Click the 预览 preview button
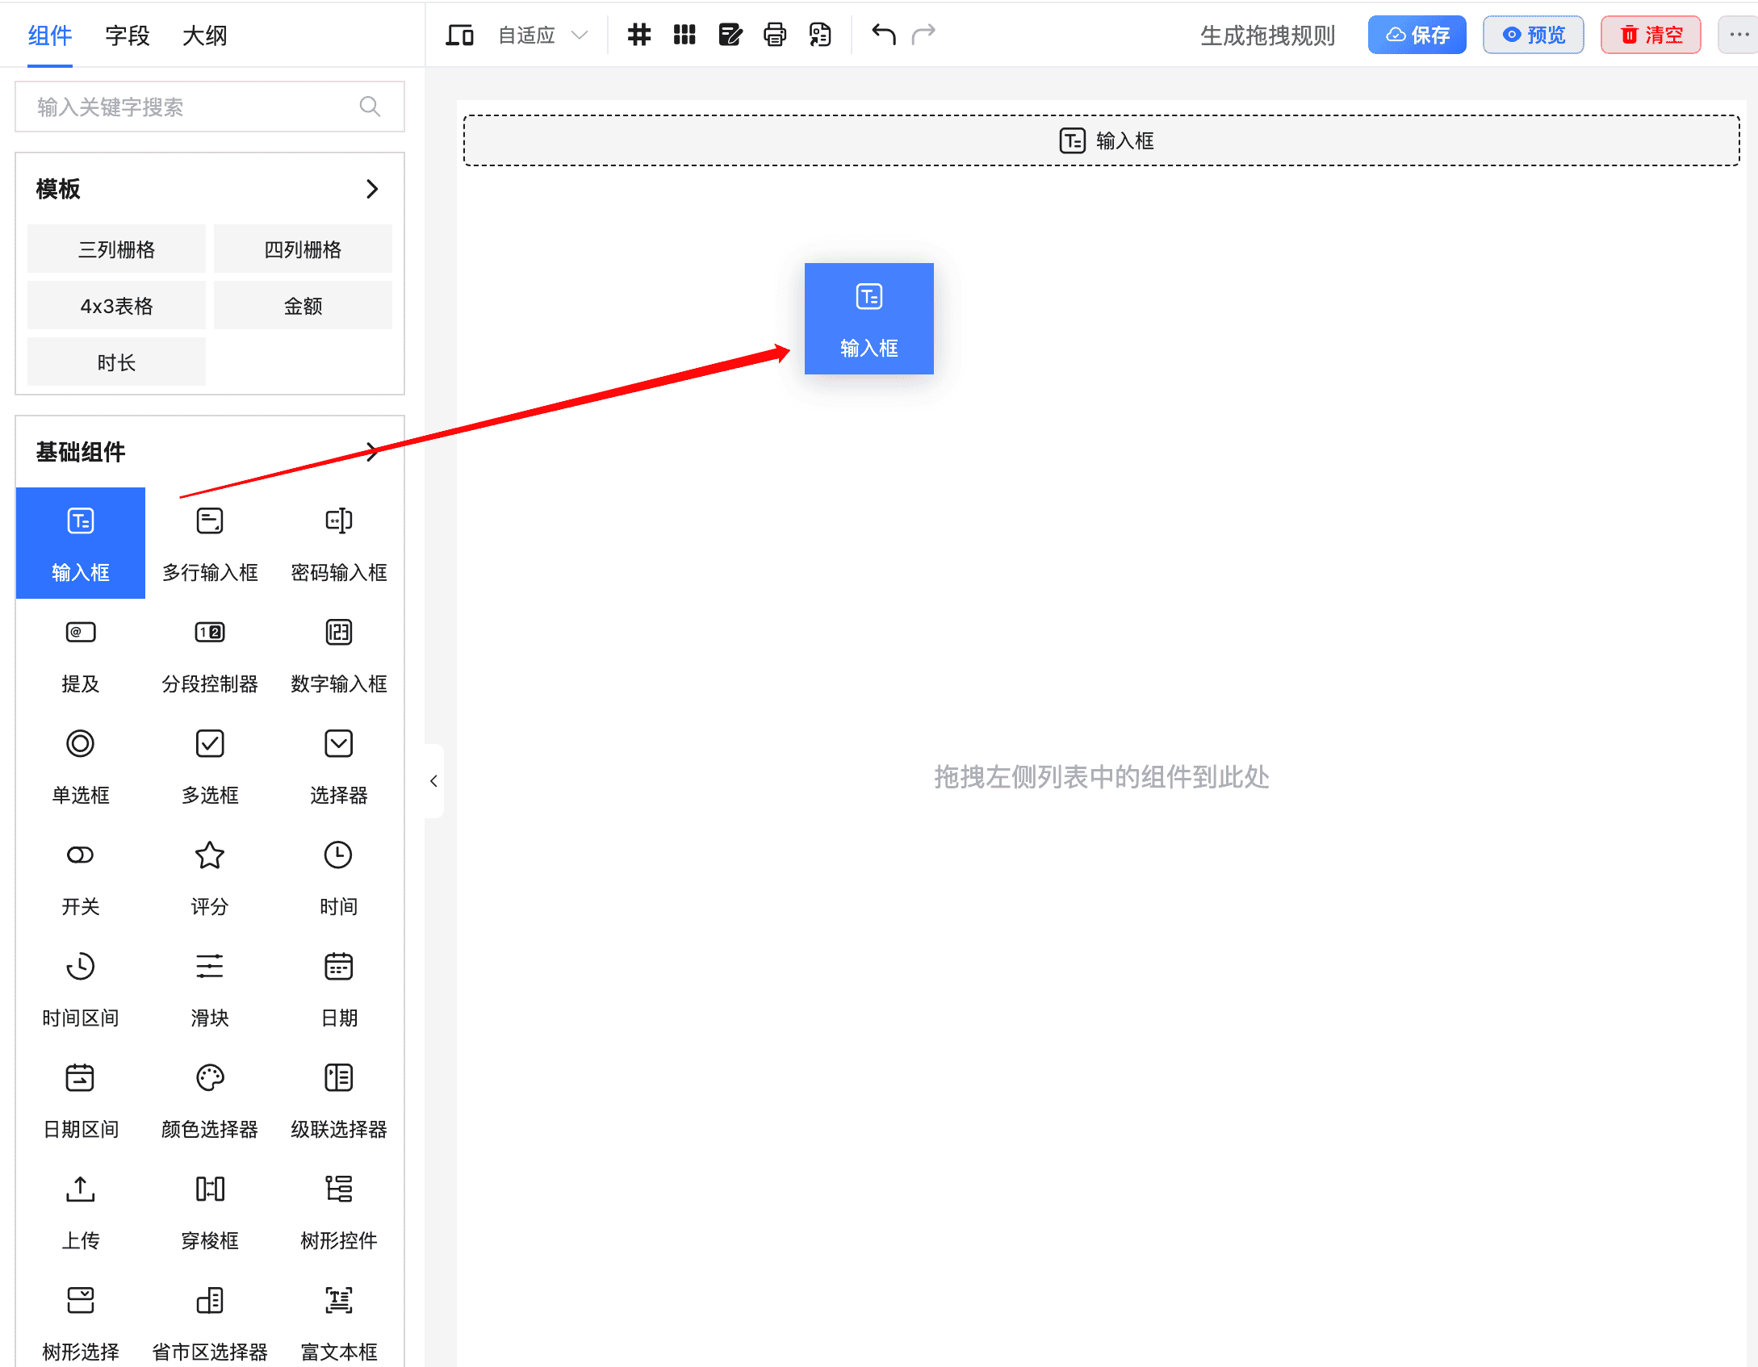The image size is (1758, 1367). [1534, 35]
